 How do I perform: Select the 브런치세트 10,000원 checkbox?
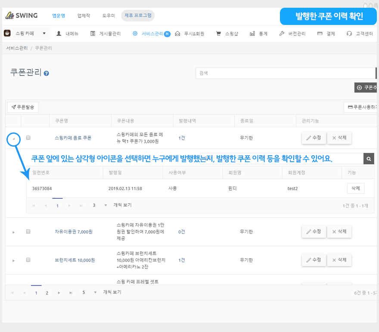click(28, 260)
